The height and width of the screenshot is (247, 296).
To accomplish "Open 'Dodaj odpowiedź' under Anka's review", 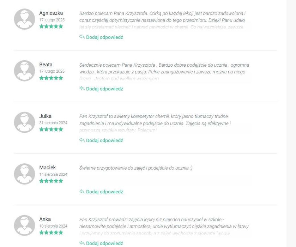I will click(104, 243).
